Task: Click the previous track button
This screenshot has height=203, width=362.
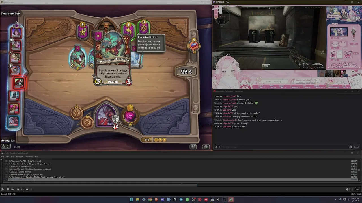Action: (x=12, y=189)
